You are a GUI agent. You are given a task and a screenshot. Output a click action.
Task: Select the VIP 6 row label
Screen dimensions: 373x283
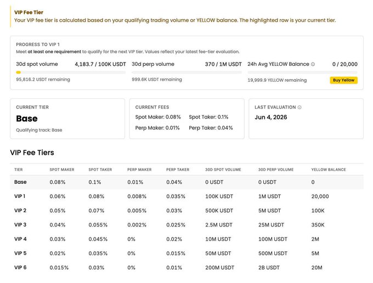tap(20, 268)
